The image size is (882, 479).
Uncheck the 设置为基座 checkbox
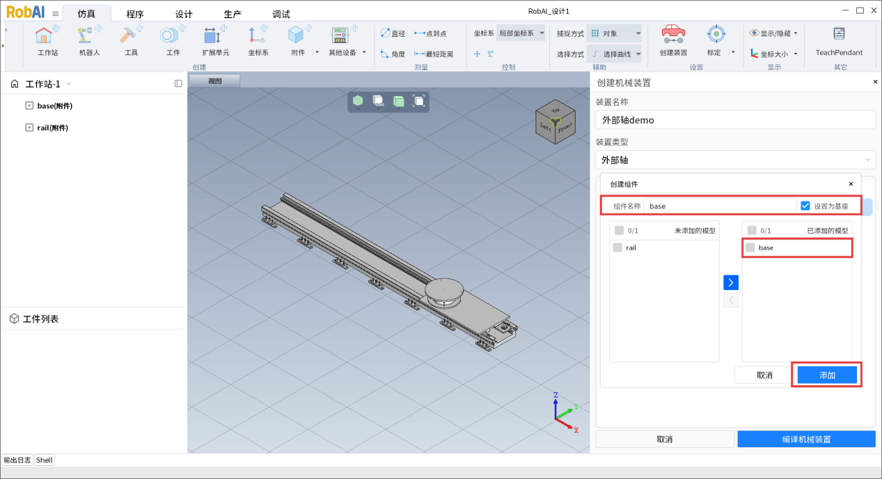pos(805,206)
